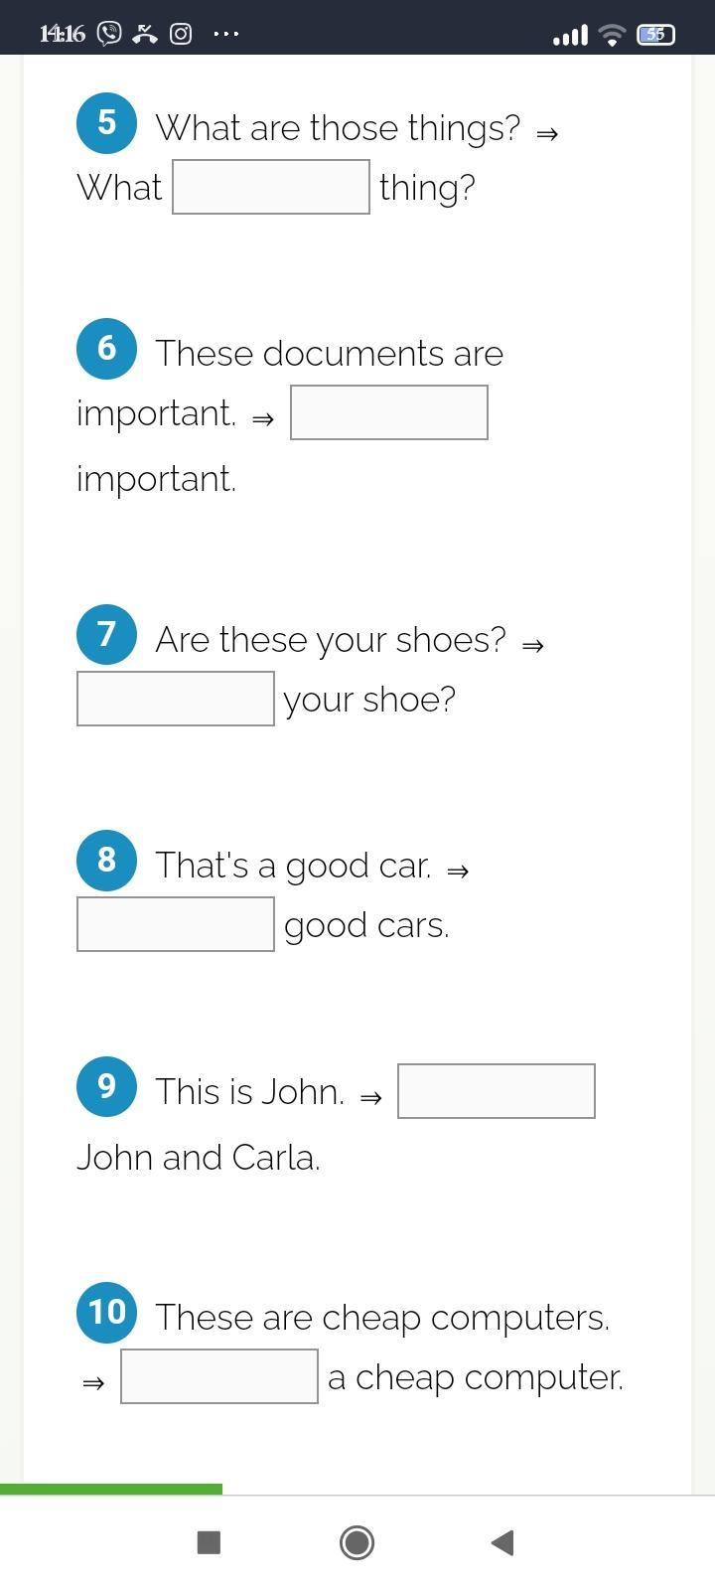
Task: Tap the missed call status bar icon
Action: point(145,34)
